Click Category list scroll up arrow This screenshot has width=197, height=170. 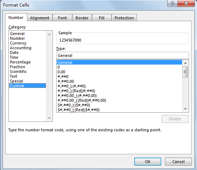(49, 34)
